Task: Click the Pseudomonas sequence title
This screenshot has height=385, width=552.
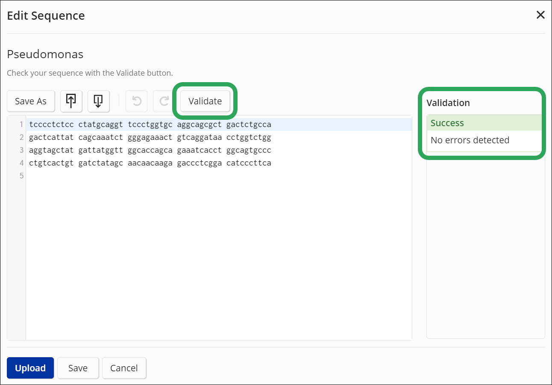Action: click(x=45, y=54)
